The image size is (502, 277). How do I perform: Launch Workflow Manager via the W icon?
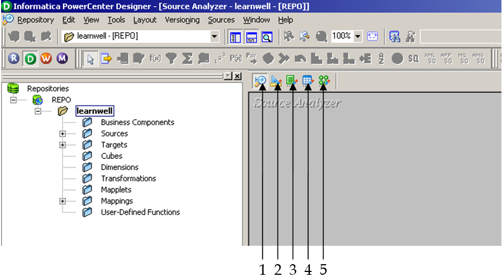tap(46, 59)
